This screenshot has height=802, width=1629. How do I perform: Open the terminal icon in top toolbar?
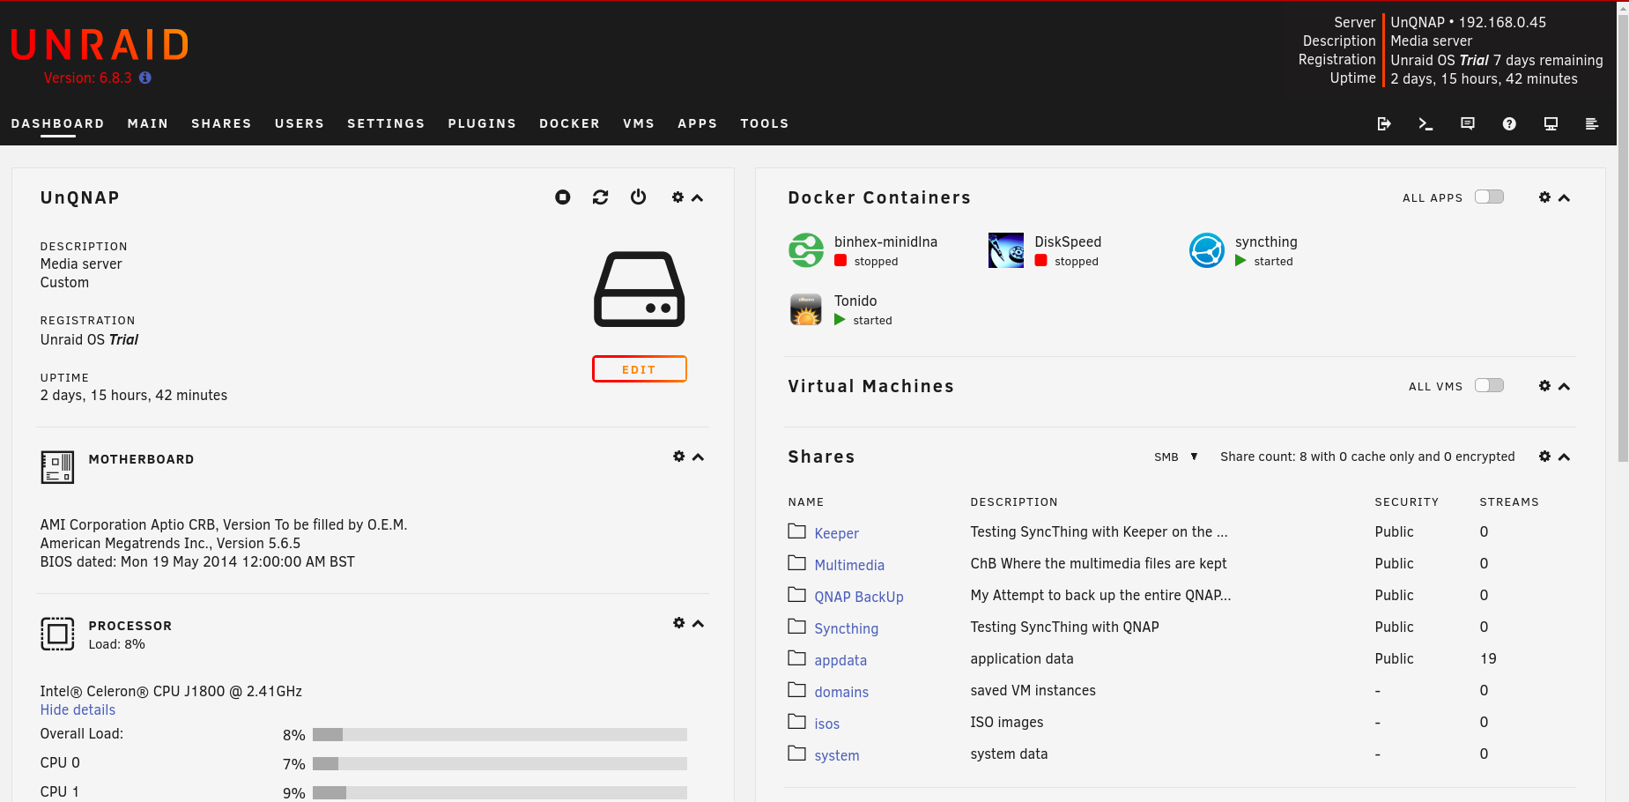1425,123
